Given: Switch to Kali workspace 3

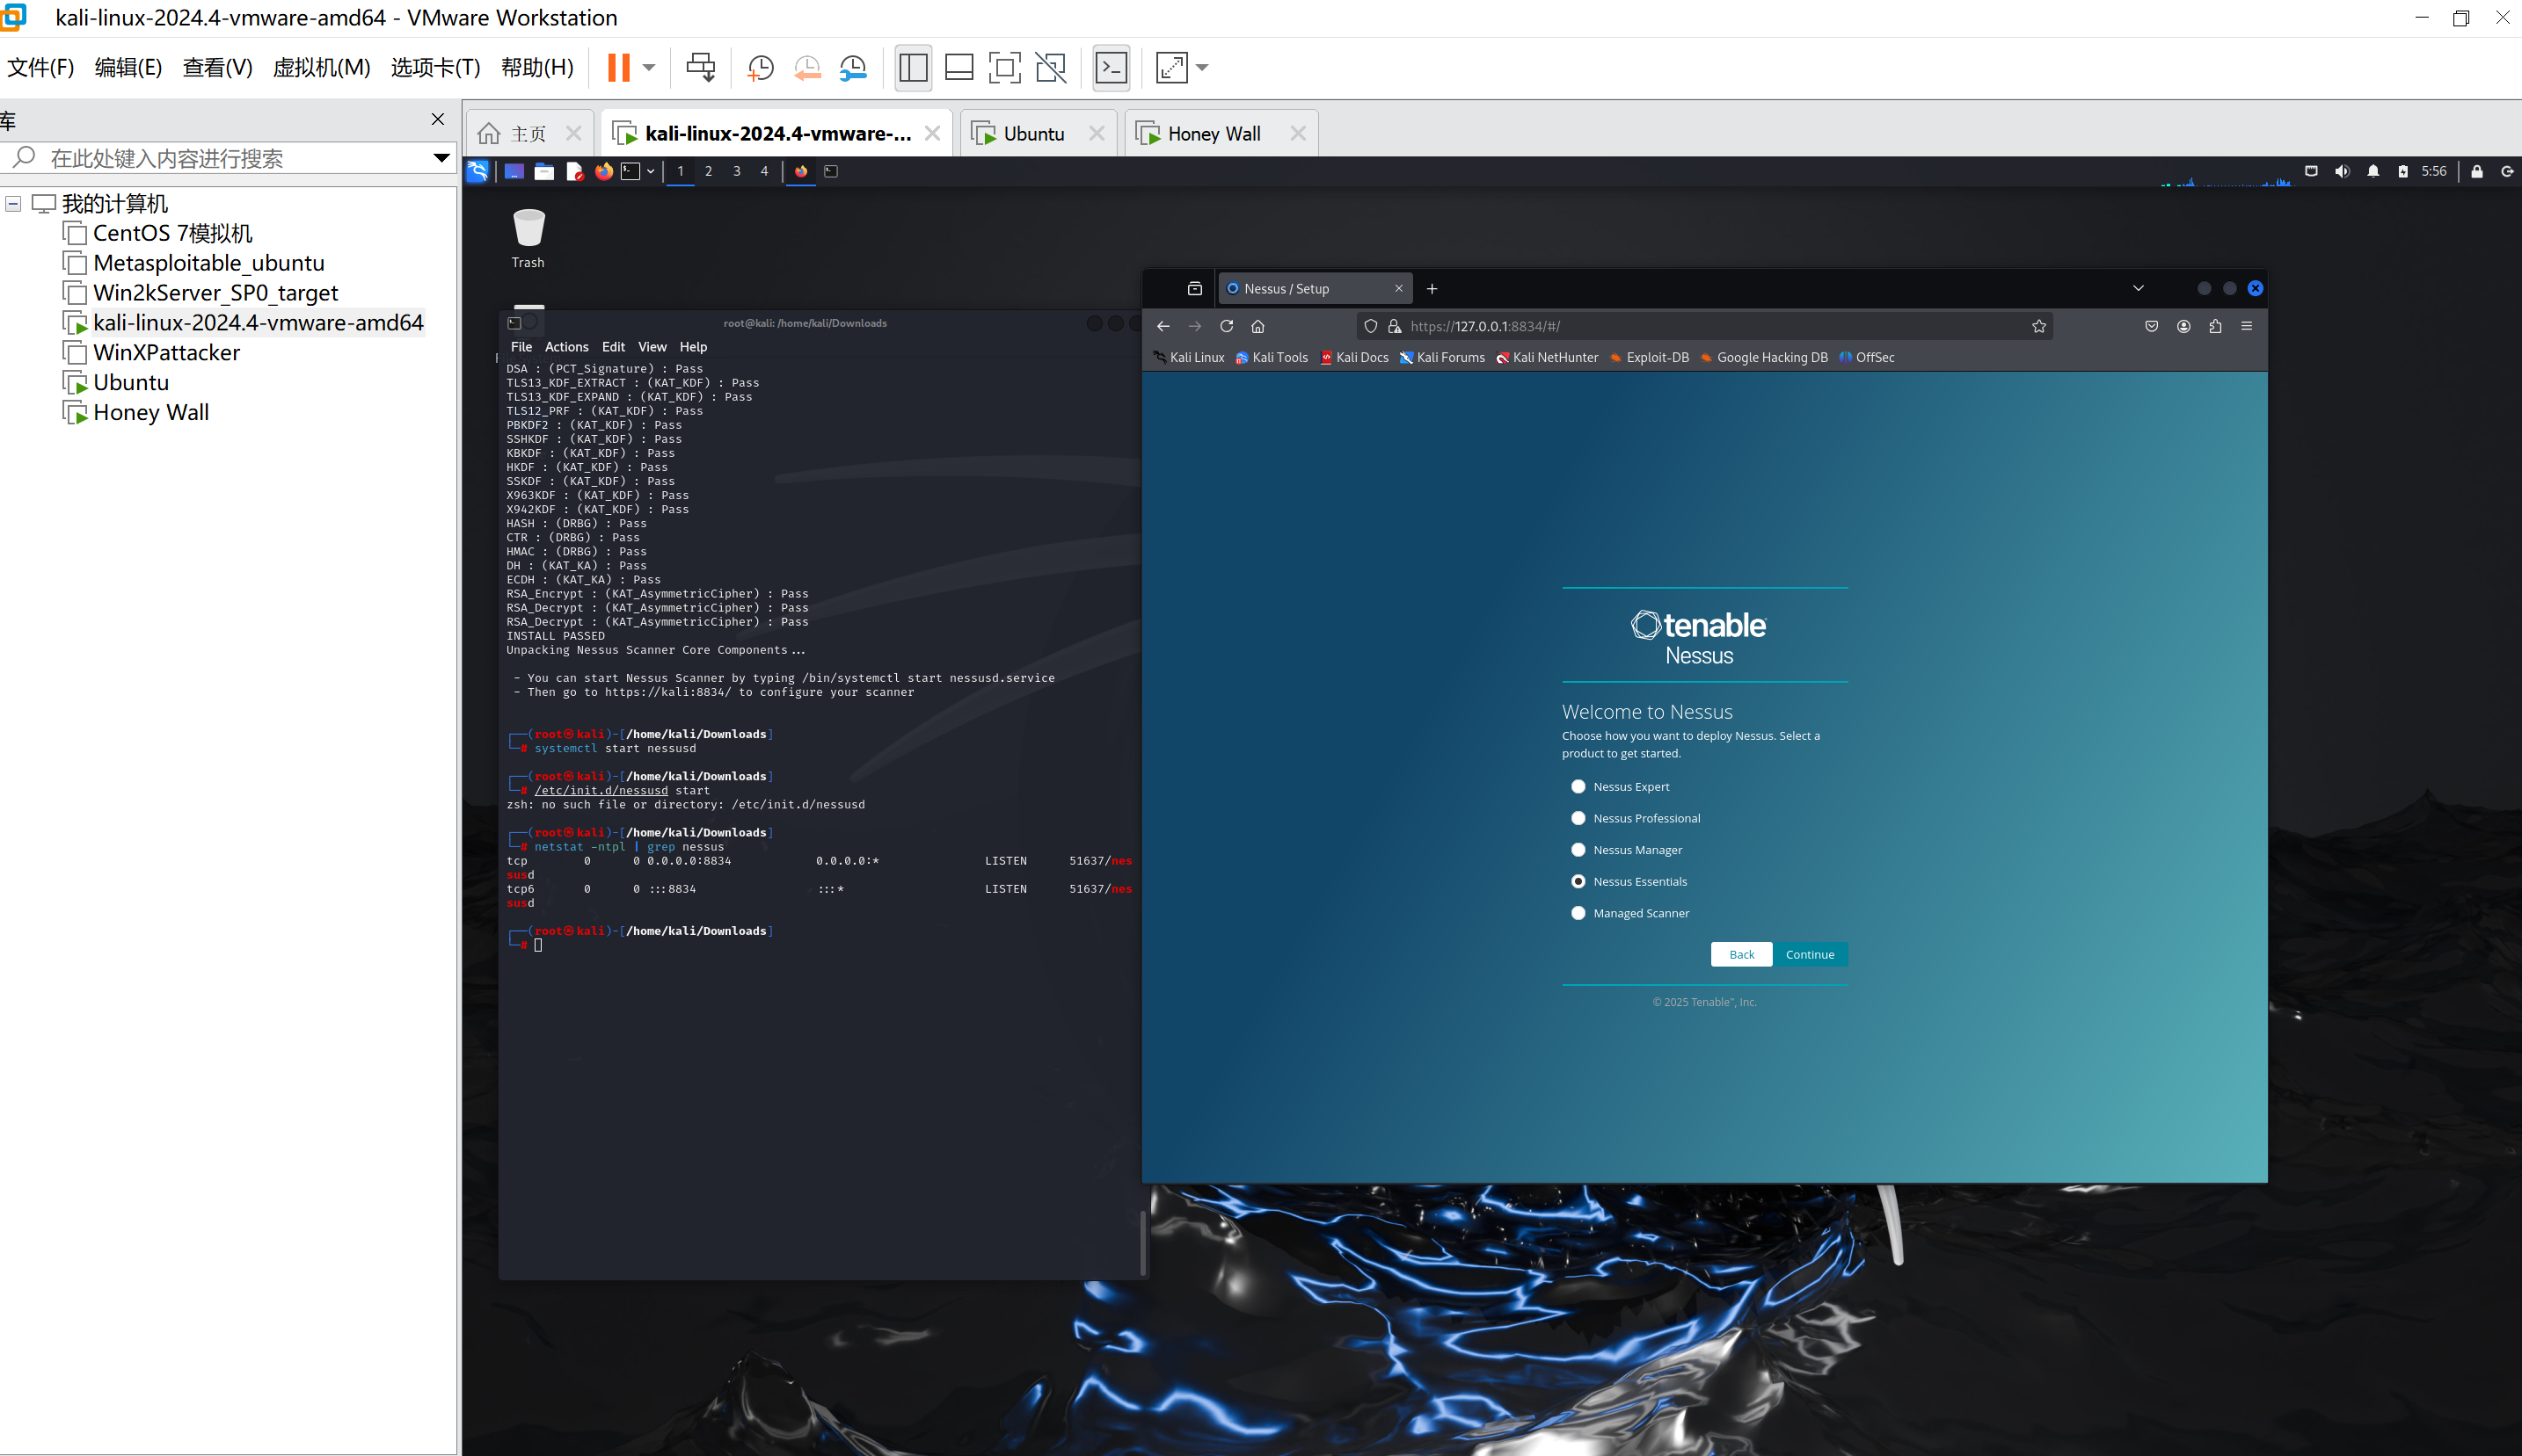Looking at the screenshot, I should (x=737, y=171).
